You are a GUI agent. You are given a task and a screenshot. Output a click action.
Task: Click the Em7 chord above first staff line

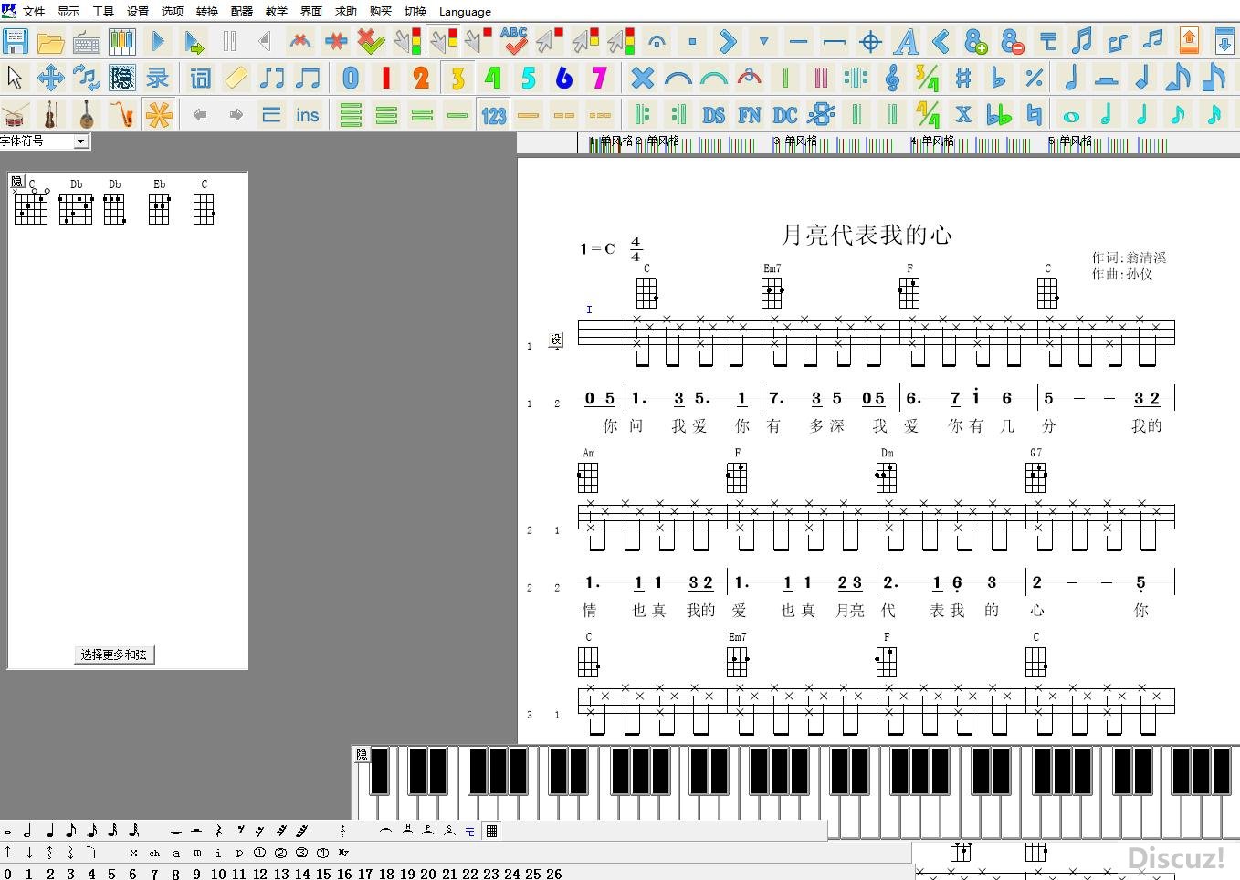coord(772,287)
